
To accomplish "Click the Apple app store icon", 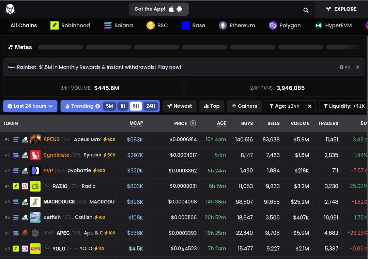I will [171, 9].
